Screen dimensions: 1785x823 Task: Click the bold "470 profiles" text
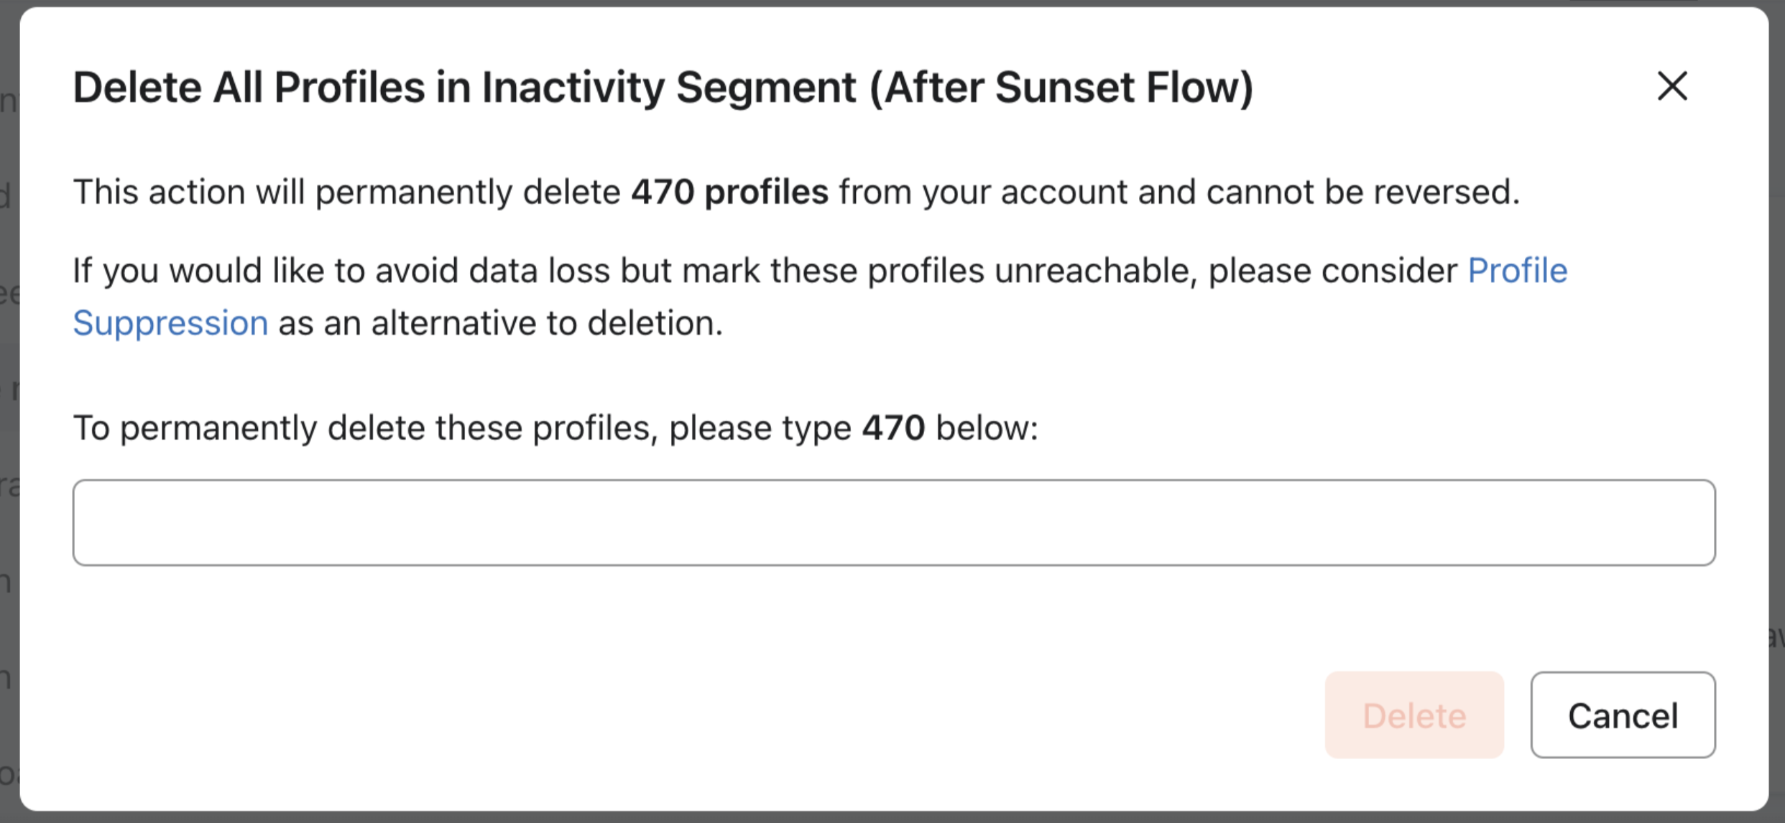(729, 192)
